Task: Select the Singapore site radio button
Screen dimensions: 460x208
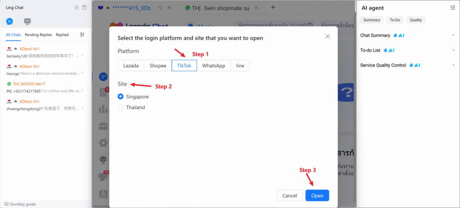Action: tap(120, 97)
